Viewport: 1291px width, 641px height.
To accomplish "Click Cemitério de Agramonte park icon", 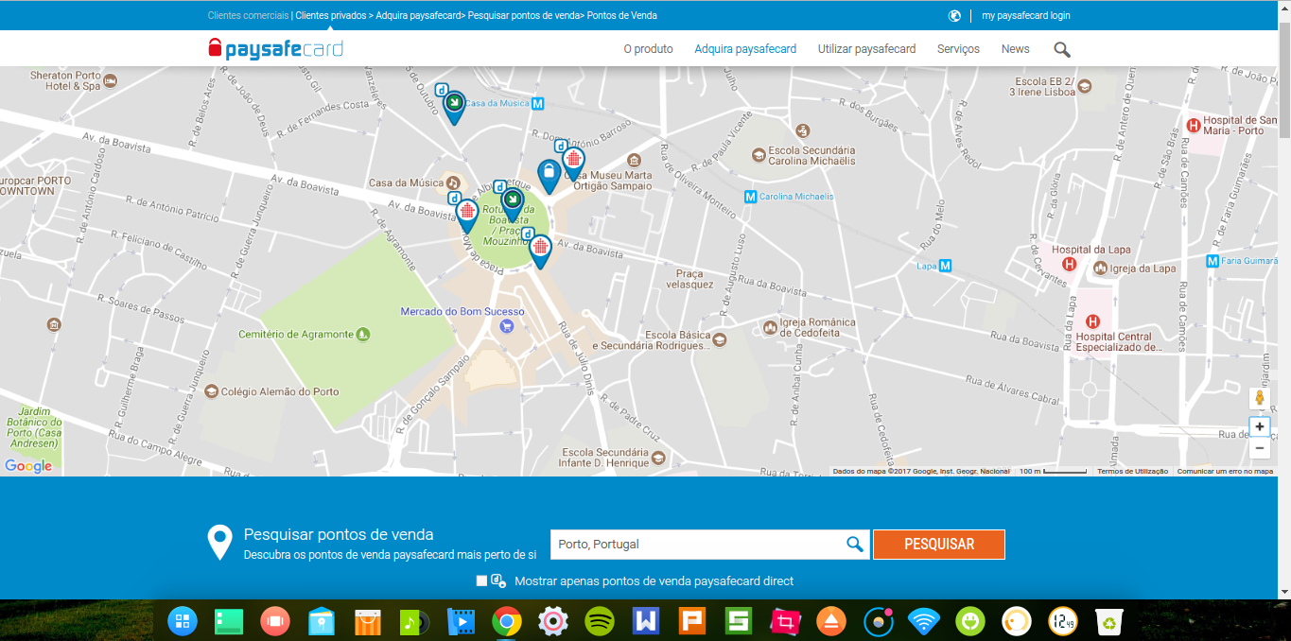I will tap(364, 335).
